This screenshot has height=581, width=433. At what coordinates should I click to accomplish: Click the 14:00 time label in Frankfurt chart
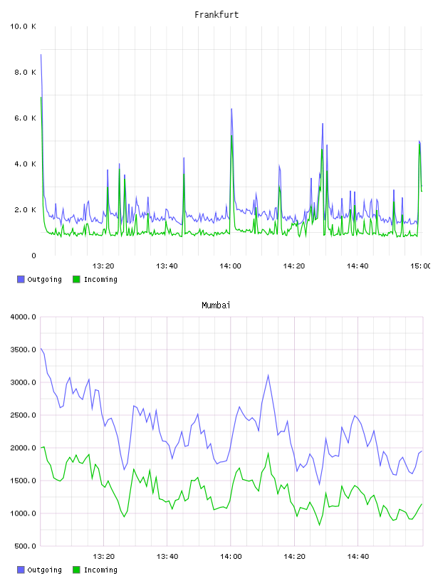click(230, 266)
